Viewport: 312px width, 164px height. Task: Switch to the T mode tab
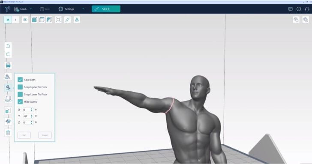(15, 20)
